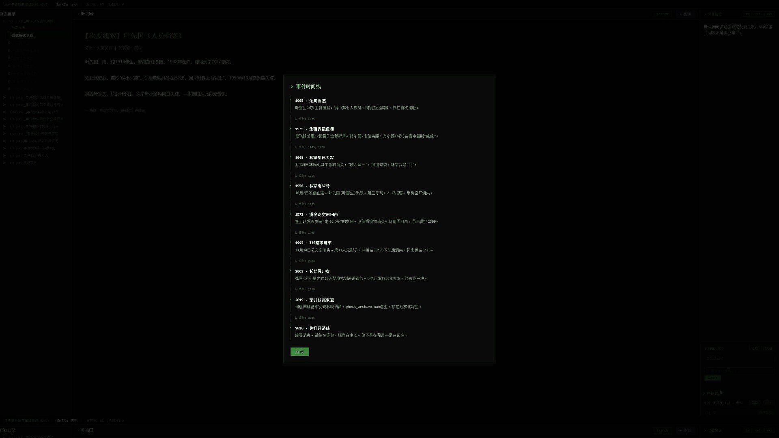Close the 事件时间线 dialog with 关闭
Viewport: 779px width, 438px height.
coord(299,352)
